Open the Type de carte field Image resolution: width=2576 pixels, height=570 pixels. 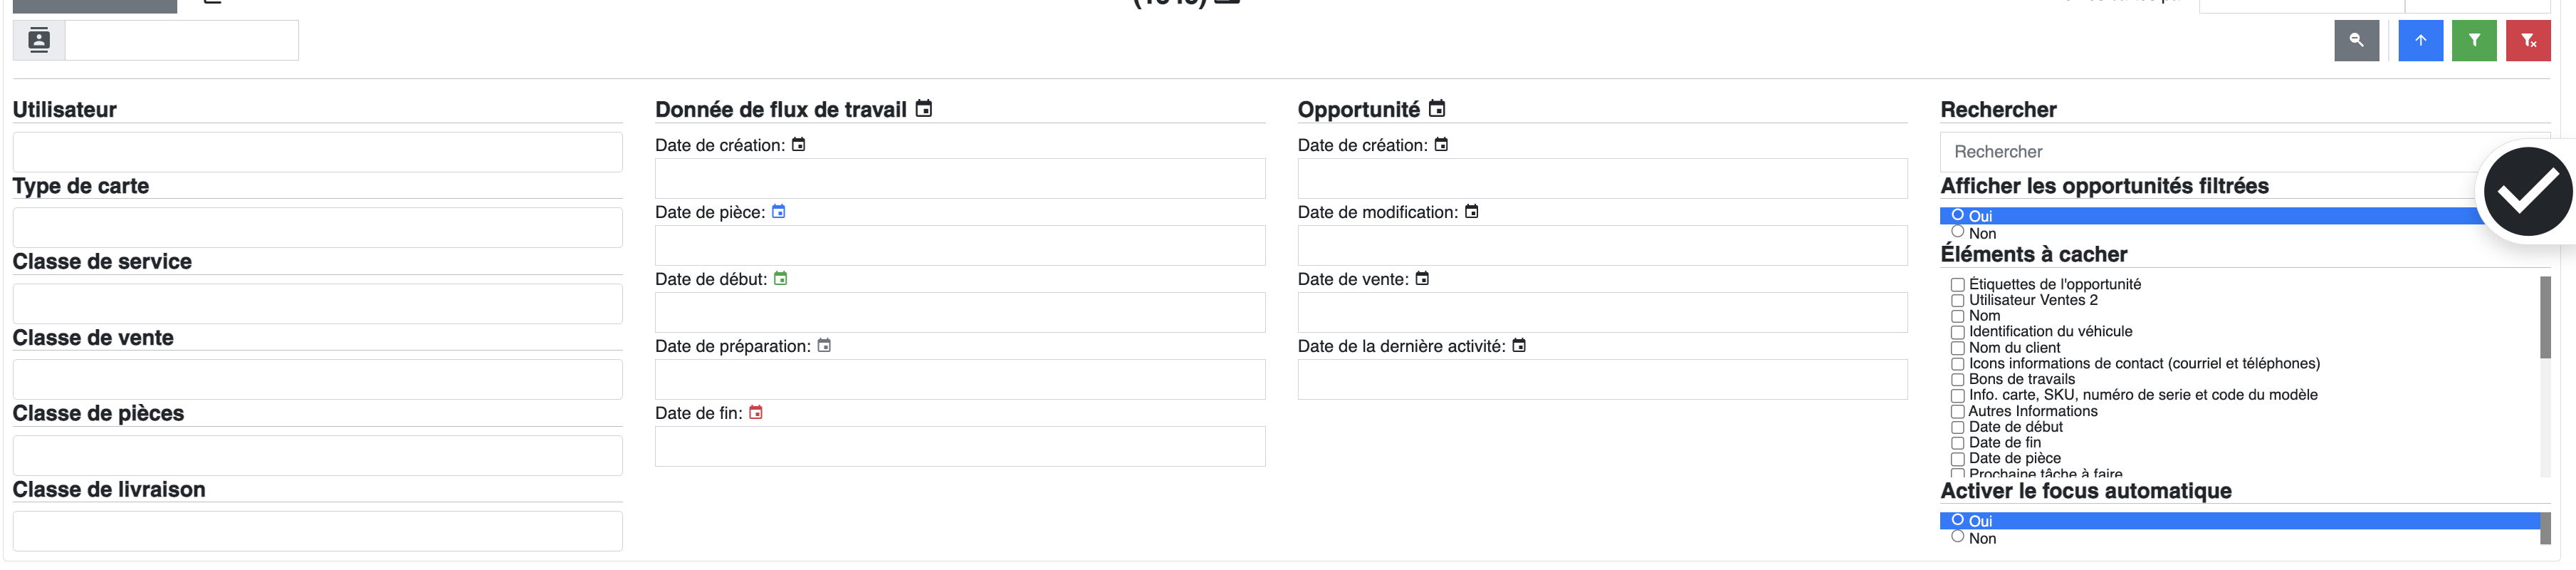tap(317, 228)
